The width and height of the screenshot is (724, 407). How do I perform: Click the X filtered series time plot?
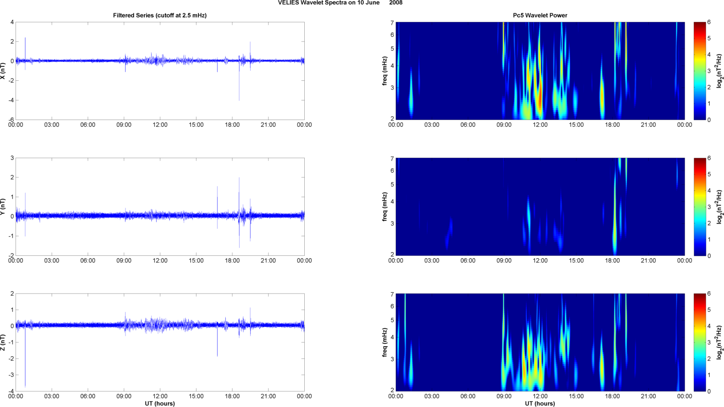tap(160, 71)
